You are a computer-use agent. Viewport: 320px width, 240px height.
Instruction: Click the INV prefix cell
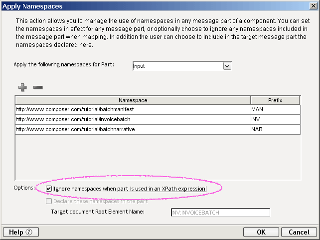[x=276, y=119]
